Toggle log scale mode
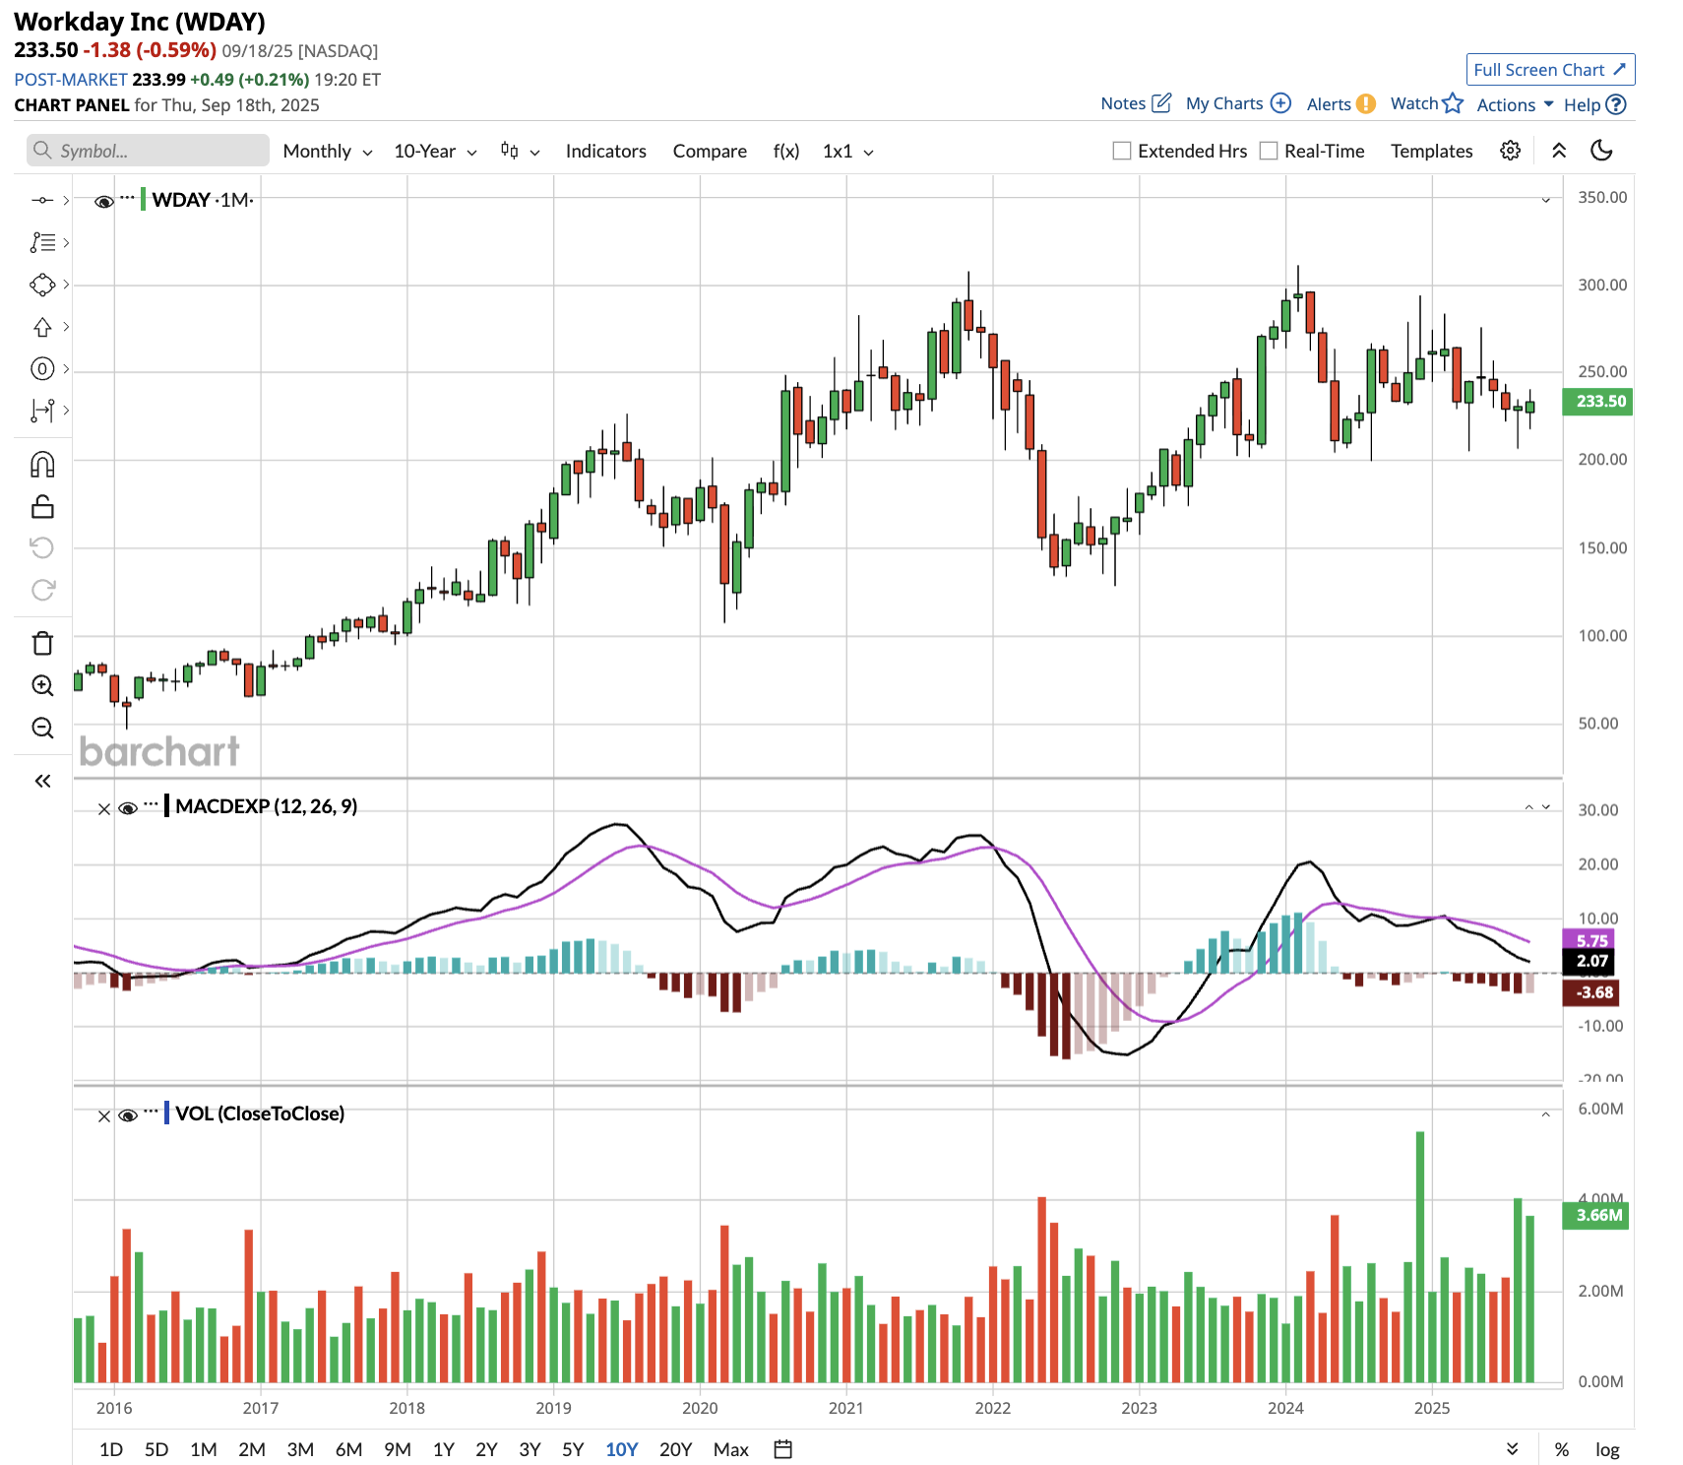The image size is (1683, 1465). click(1607, 1449)
